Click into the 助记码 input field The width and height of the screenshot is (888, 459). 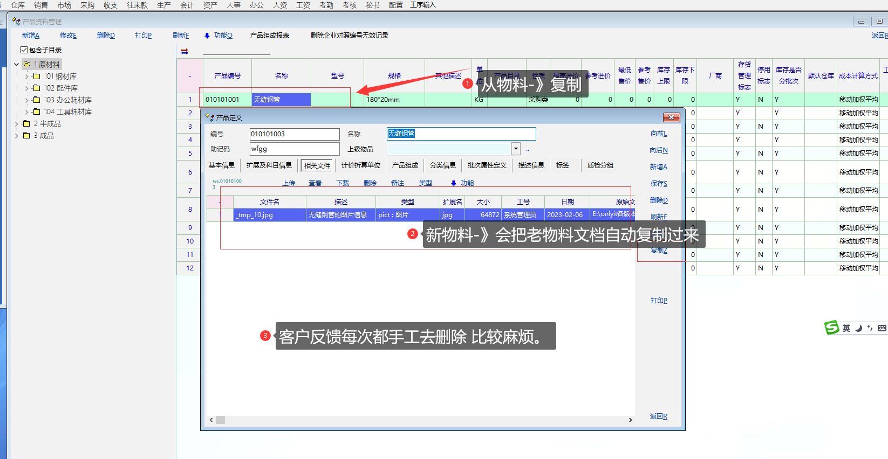tap(294, 149)
